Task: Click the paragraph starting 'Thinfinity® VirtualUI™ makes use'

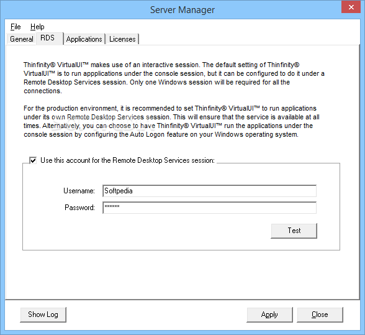Action: (x=174, y=78)
